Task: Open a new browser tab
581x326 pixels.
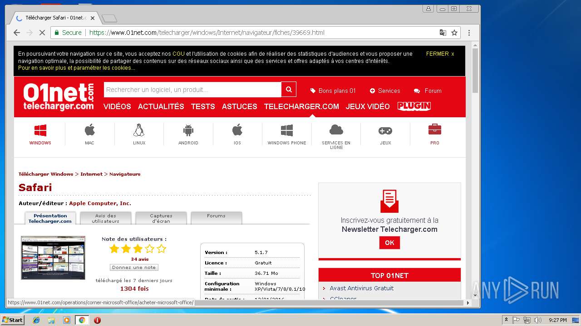Action: click(109, 19)
